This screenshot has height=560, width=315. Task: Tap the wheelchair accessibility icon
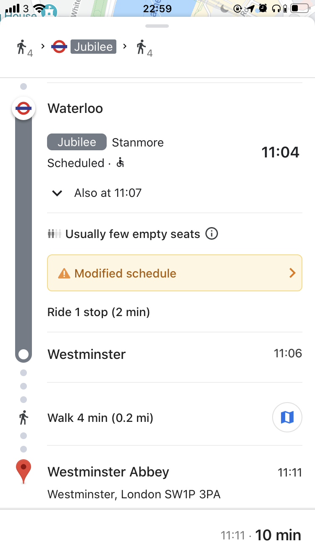tap(121, 162)
